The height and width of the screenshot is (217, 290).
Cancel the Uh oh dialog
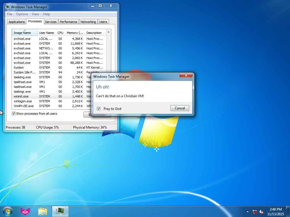click(x=180, y=108)
